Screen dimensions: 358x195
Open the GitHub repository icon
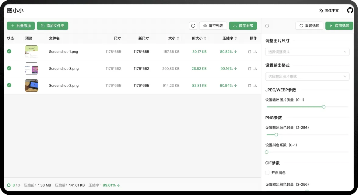350,10
